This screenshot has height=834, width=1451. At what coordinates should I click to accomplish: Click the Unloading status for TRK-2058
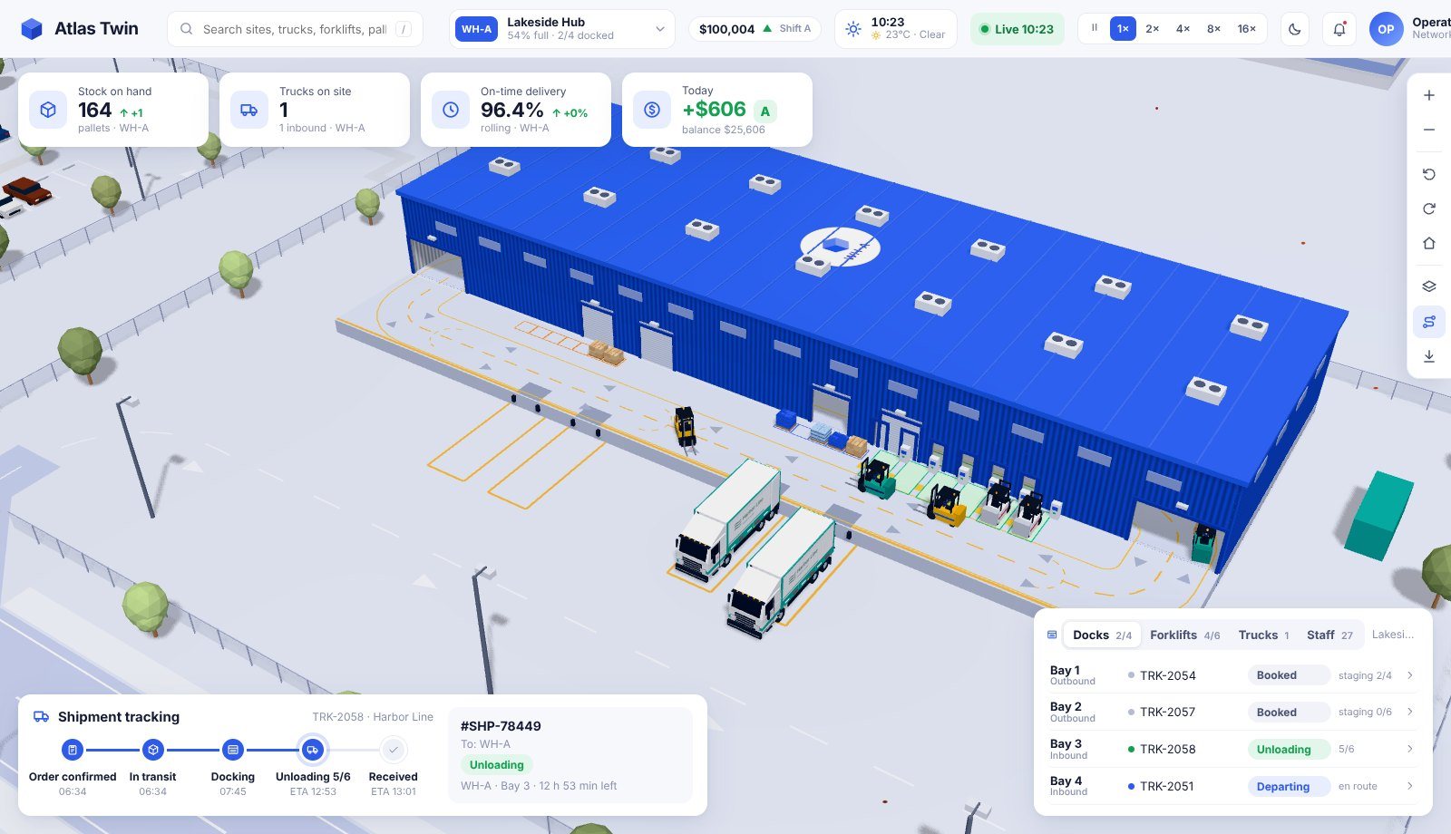[1289, 749]
